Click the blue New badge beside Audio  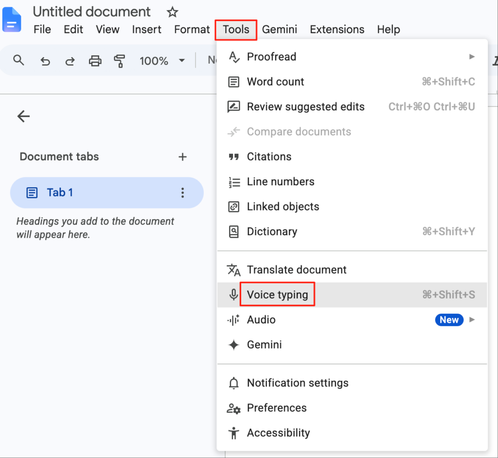click(x=449, y=320)
